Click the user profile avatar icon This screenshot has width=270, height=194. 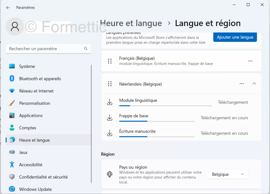pyautogui.click(x=15, y=26)
